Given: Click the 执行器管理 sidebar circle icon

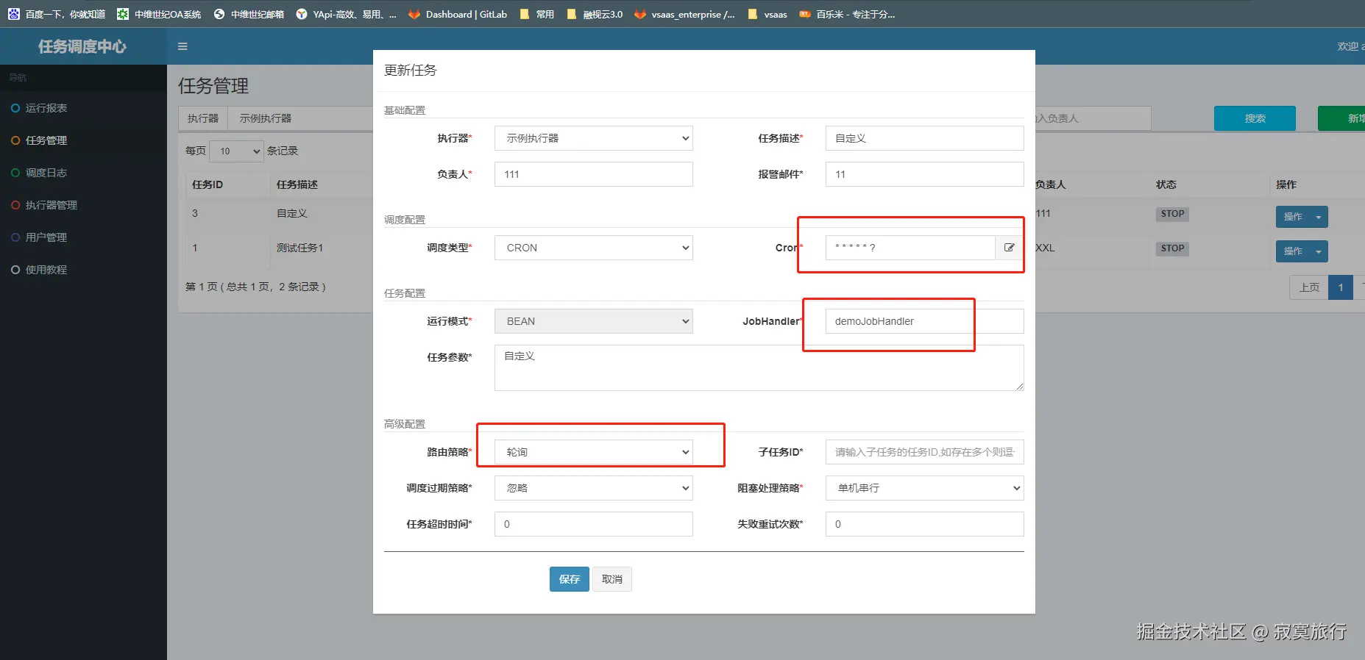Looking at the screenshot, I should coord(15,205).
